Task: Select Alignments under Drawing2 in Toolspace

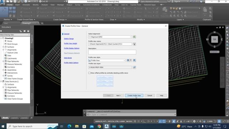Action: point(12,50)
